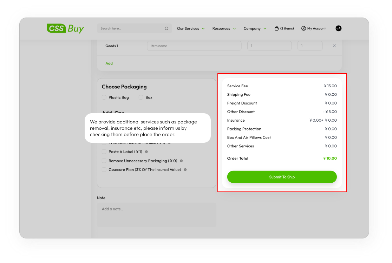Image resolution: width=392 pixels, height=263 pixels.
Task: Click the CSS Buy logo
Action: point(65,28)
